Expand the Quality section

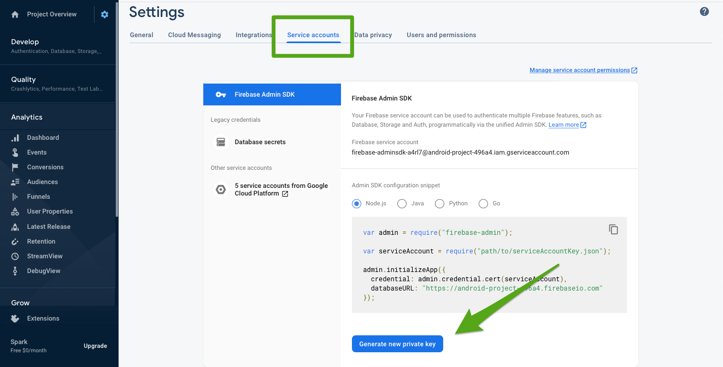point(57,84)
